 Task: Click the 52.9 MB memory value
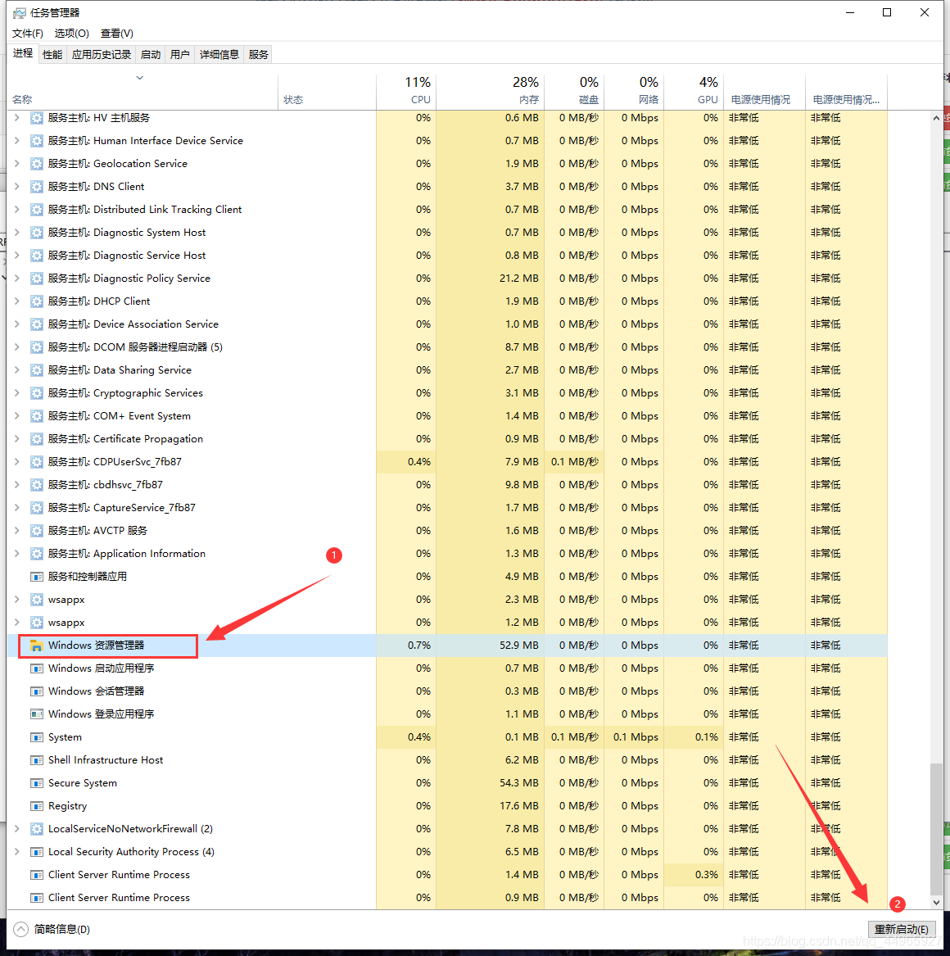pos(519,646)
